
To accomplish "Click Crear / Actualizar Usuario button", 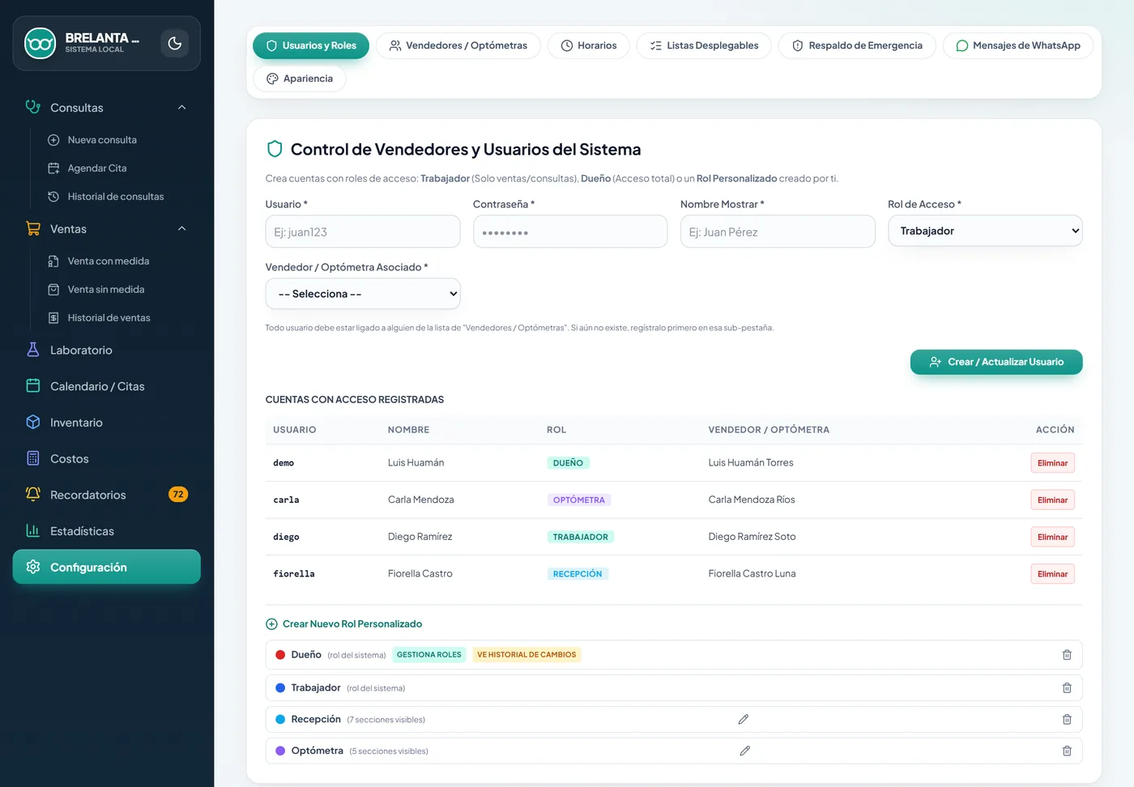I will (996, 362).
